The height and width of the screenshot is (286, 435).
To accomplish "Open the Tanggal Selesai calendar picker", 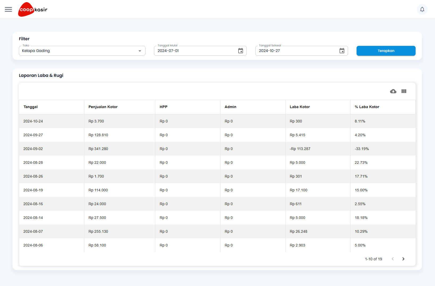I will 342,51.
